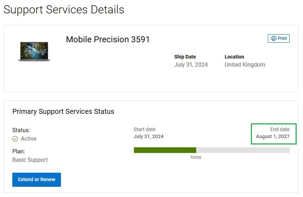Click the gray remaining portion of the progress bar
Image resolution: width=303 pixels, height=197 pixels.
point(243,150)
